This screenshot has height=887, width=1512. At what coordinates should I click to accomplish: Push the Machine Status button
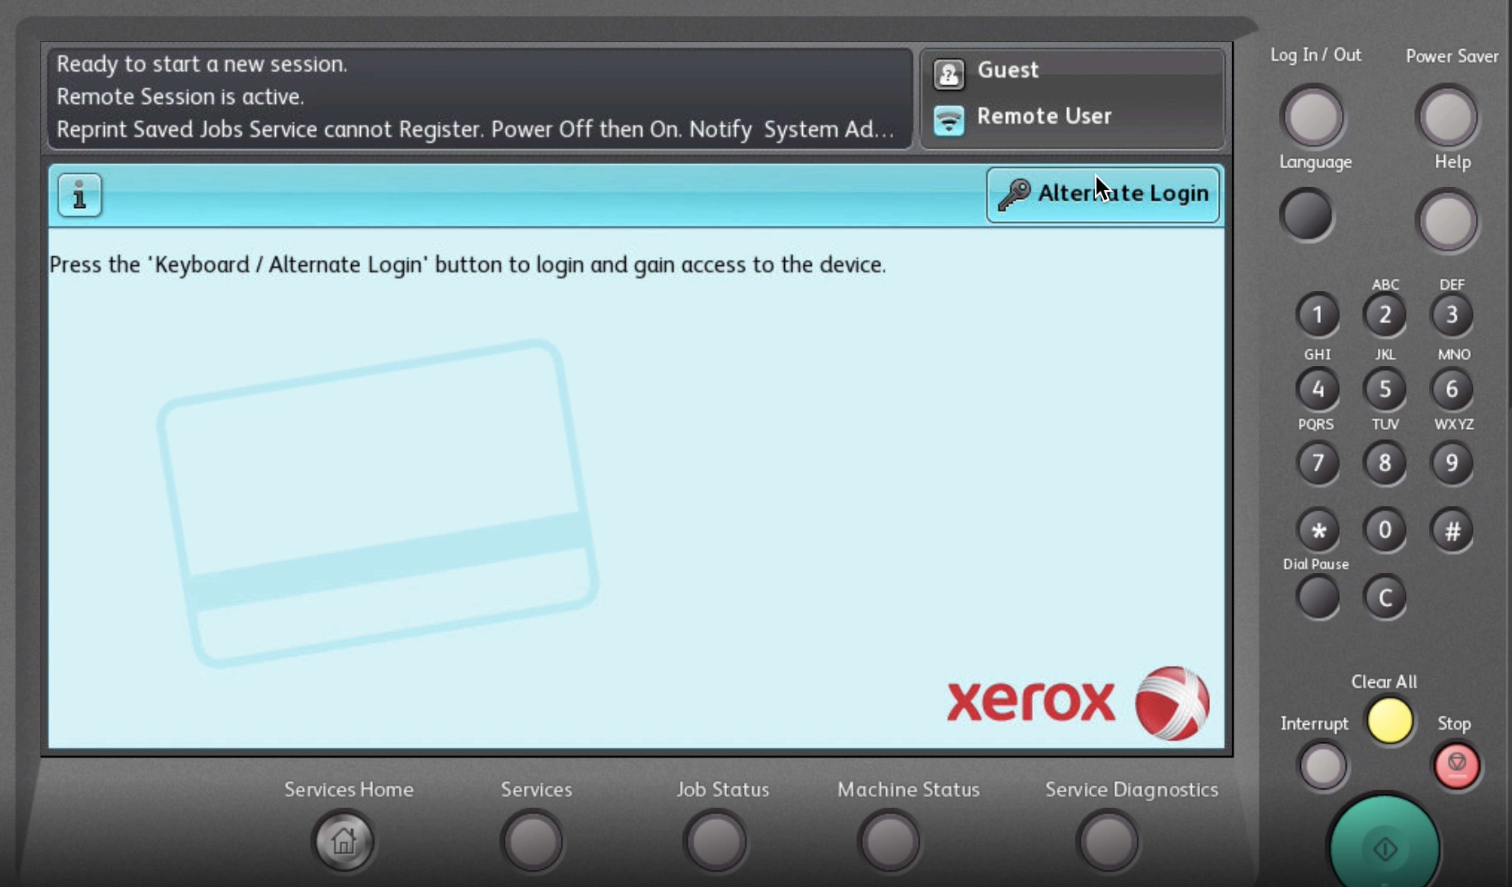coord(890,840)
